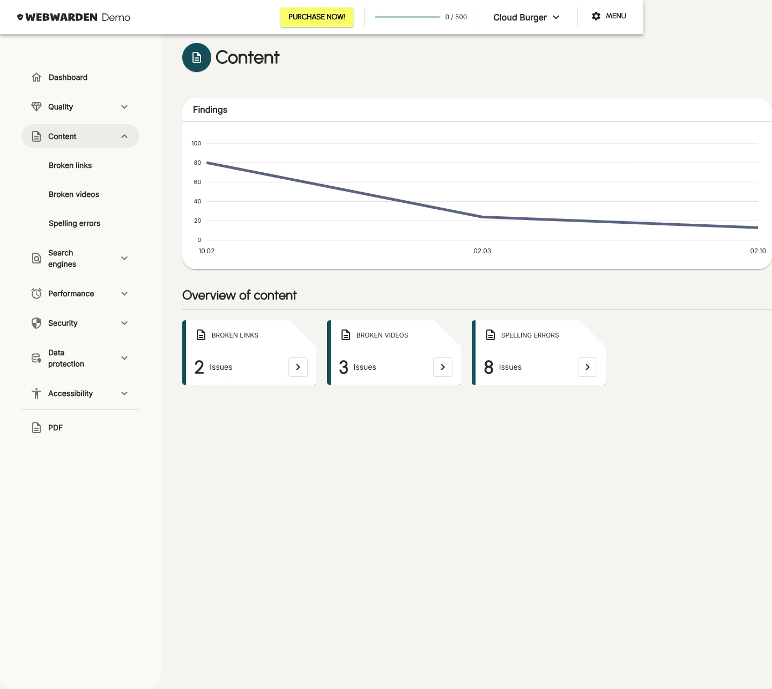Collapse the Content sidebar section
The height and width of the screenshot is (689, 772).
[124, 136]
